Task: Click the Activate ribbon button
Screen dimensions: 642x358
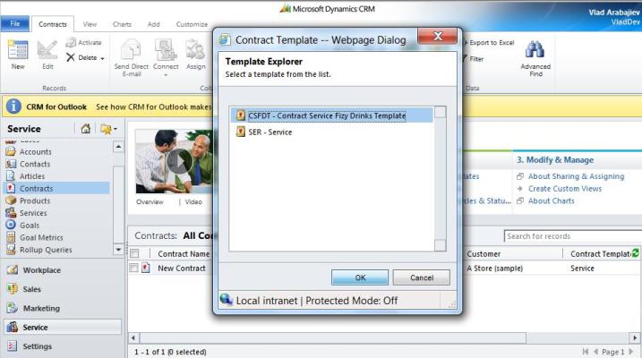Action: 84,43
